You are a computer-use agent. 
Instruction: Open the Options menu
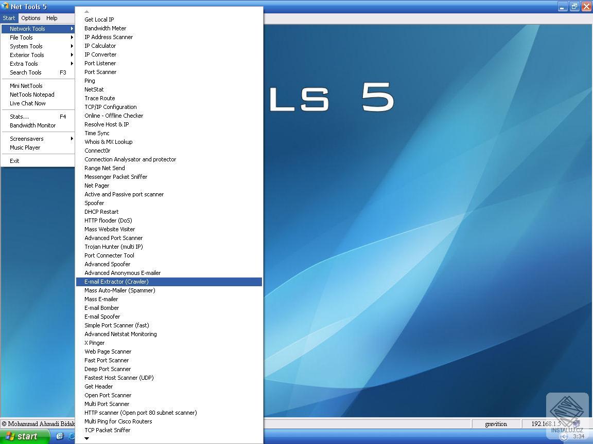31,18
